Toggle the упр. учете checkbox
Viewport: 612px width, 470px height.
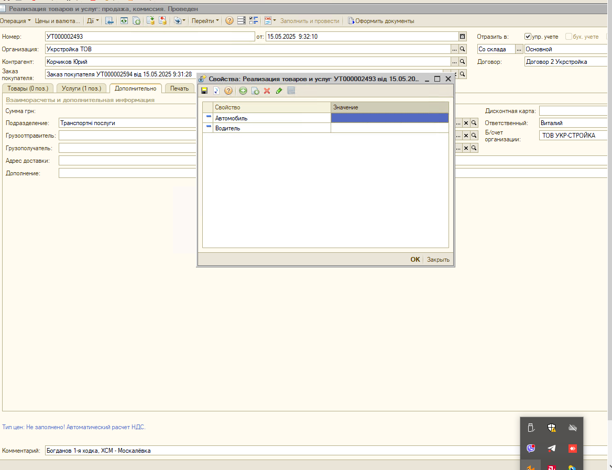coord(528,37)
